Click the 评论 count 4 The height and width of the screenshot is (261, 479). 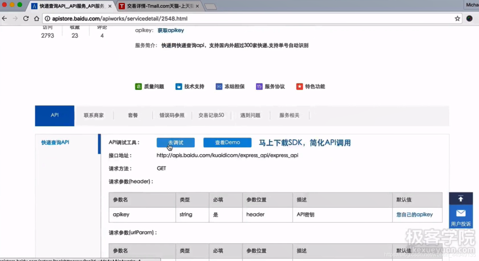[102, 36]
